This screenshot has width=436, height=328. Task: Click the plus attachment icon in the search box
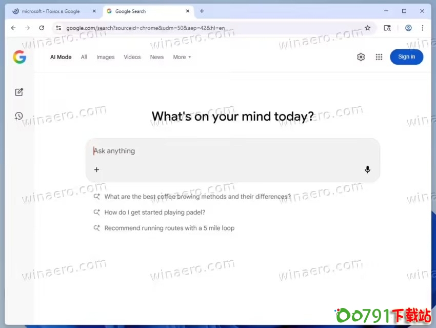(96, 169)
